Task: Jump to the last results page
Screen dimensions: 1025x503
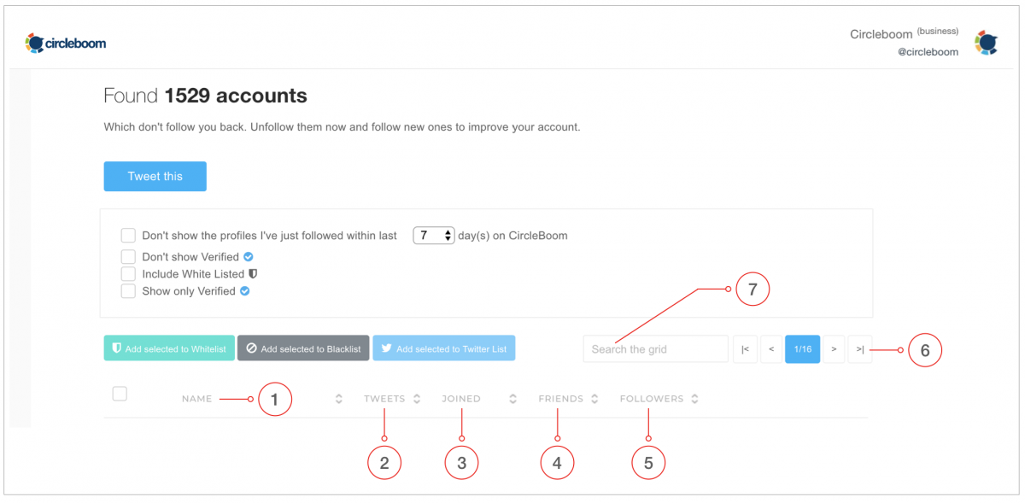Action: (x=860, y=349)
